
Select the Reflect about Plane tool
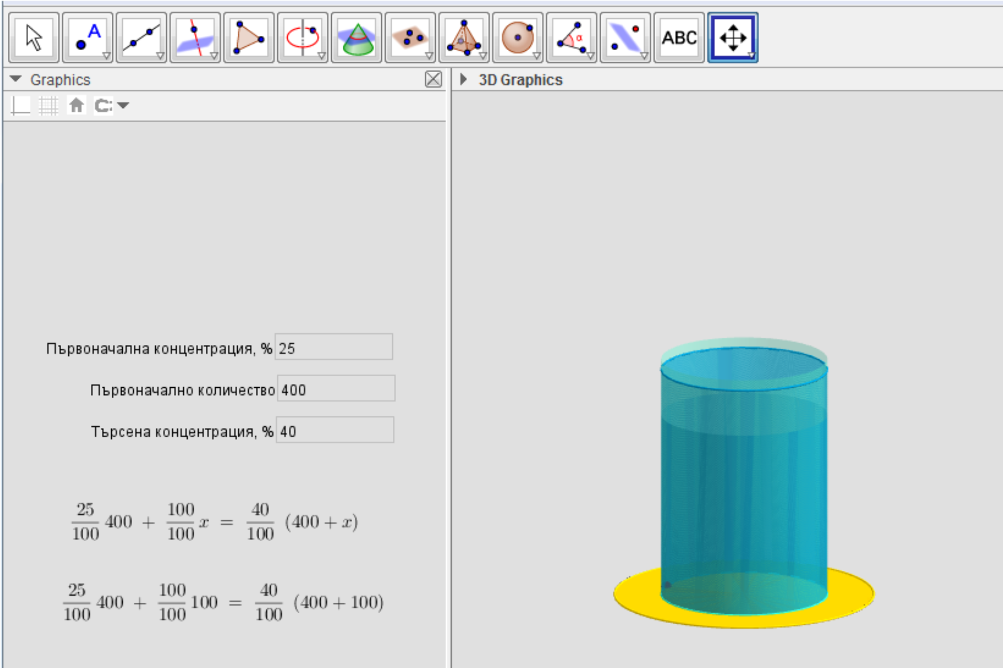coord(626,38)
